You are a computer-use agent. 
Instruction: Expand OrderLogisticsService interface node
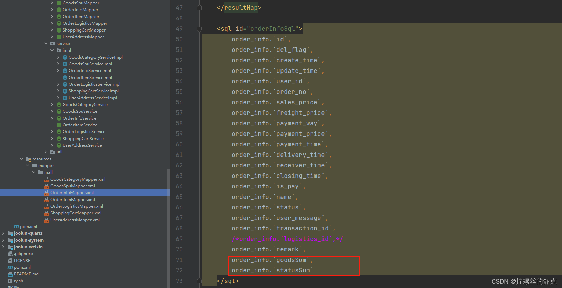(52, 132)
